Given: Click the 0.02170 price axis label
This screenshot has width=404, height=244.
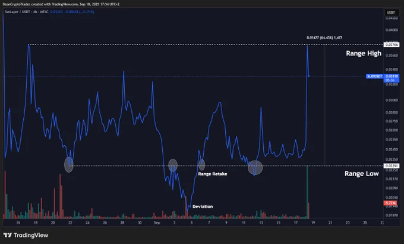Looking at the screenshot, I should (392, 179).
